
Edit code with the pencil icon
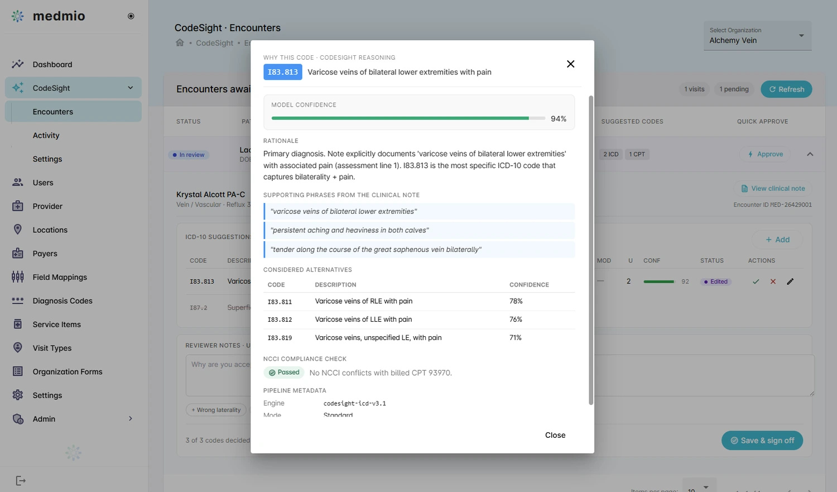click(790, 282)
